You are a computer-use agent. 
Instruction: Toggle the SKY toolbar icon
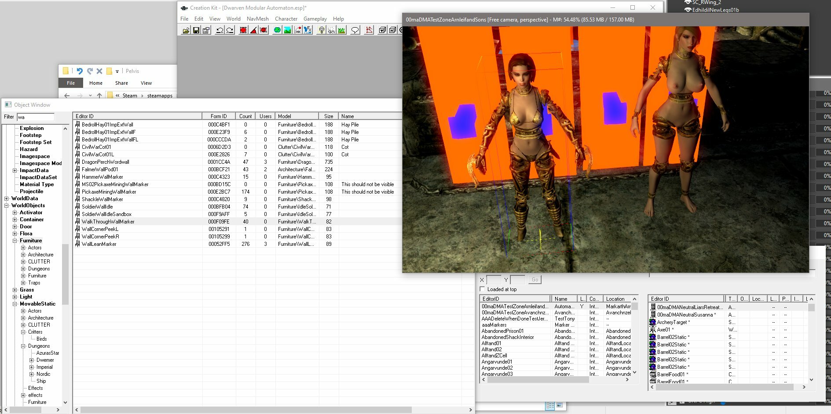331,30
